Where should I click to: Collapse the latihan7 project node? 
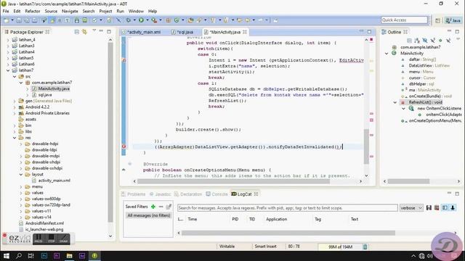click(x=8, y=70)
